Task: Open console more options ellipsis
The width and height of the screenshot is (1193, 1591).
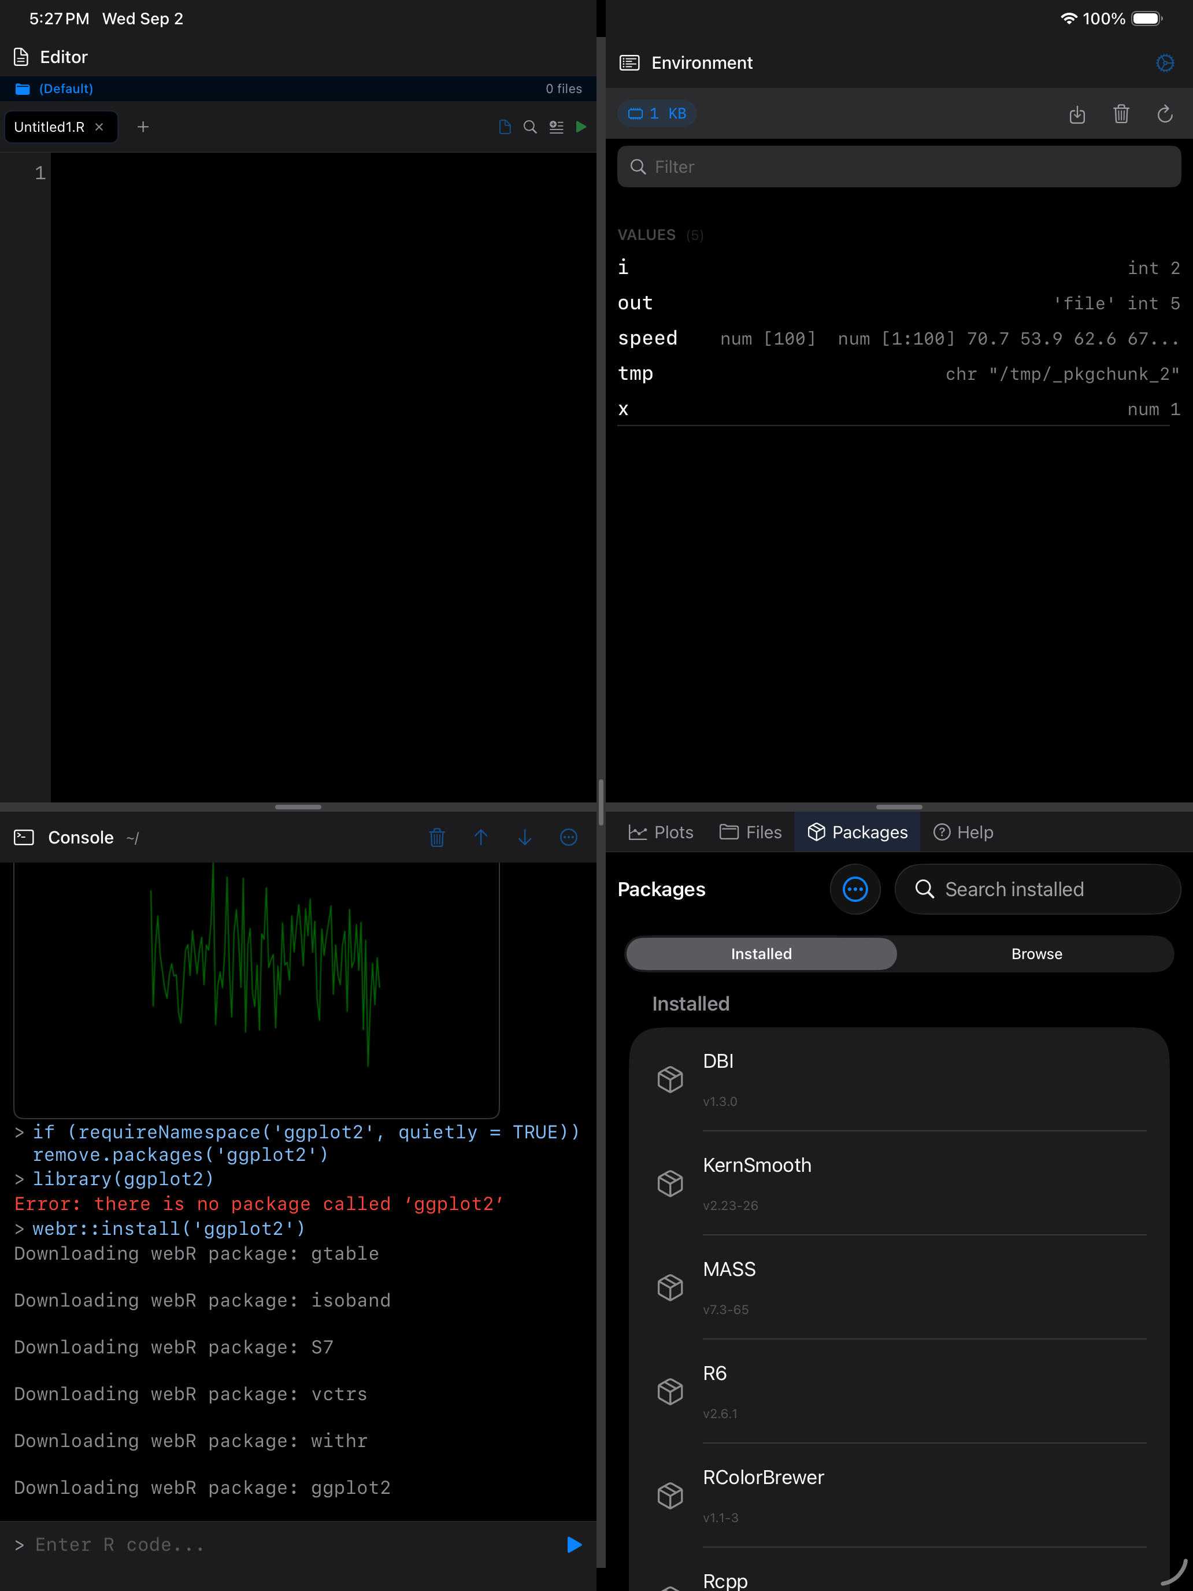Action: [569, 837]
